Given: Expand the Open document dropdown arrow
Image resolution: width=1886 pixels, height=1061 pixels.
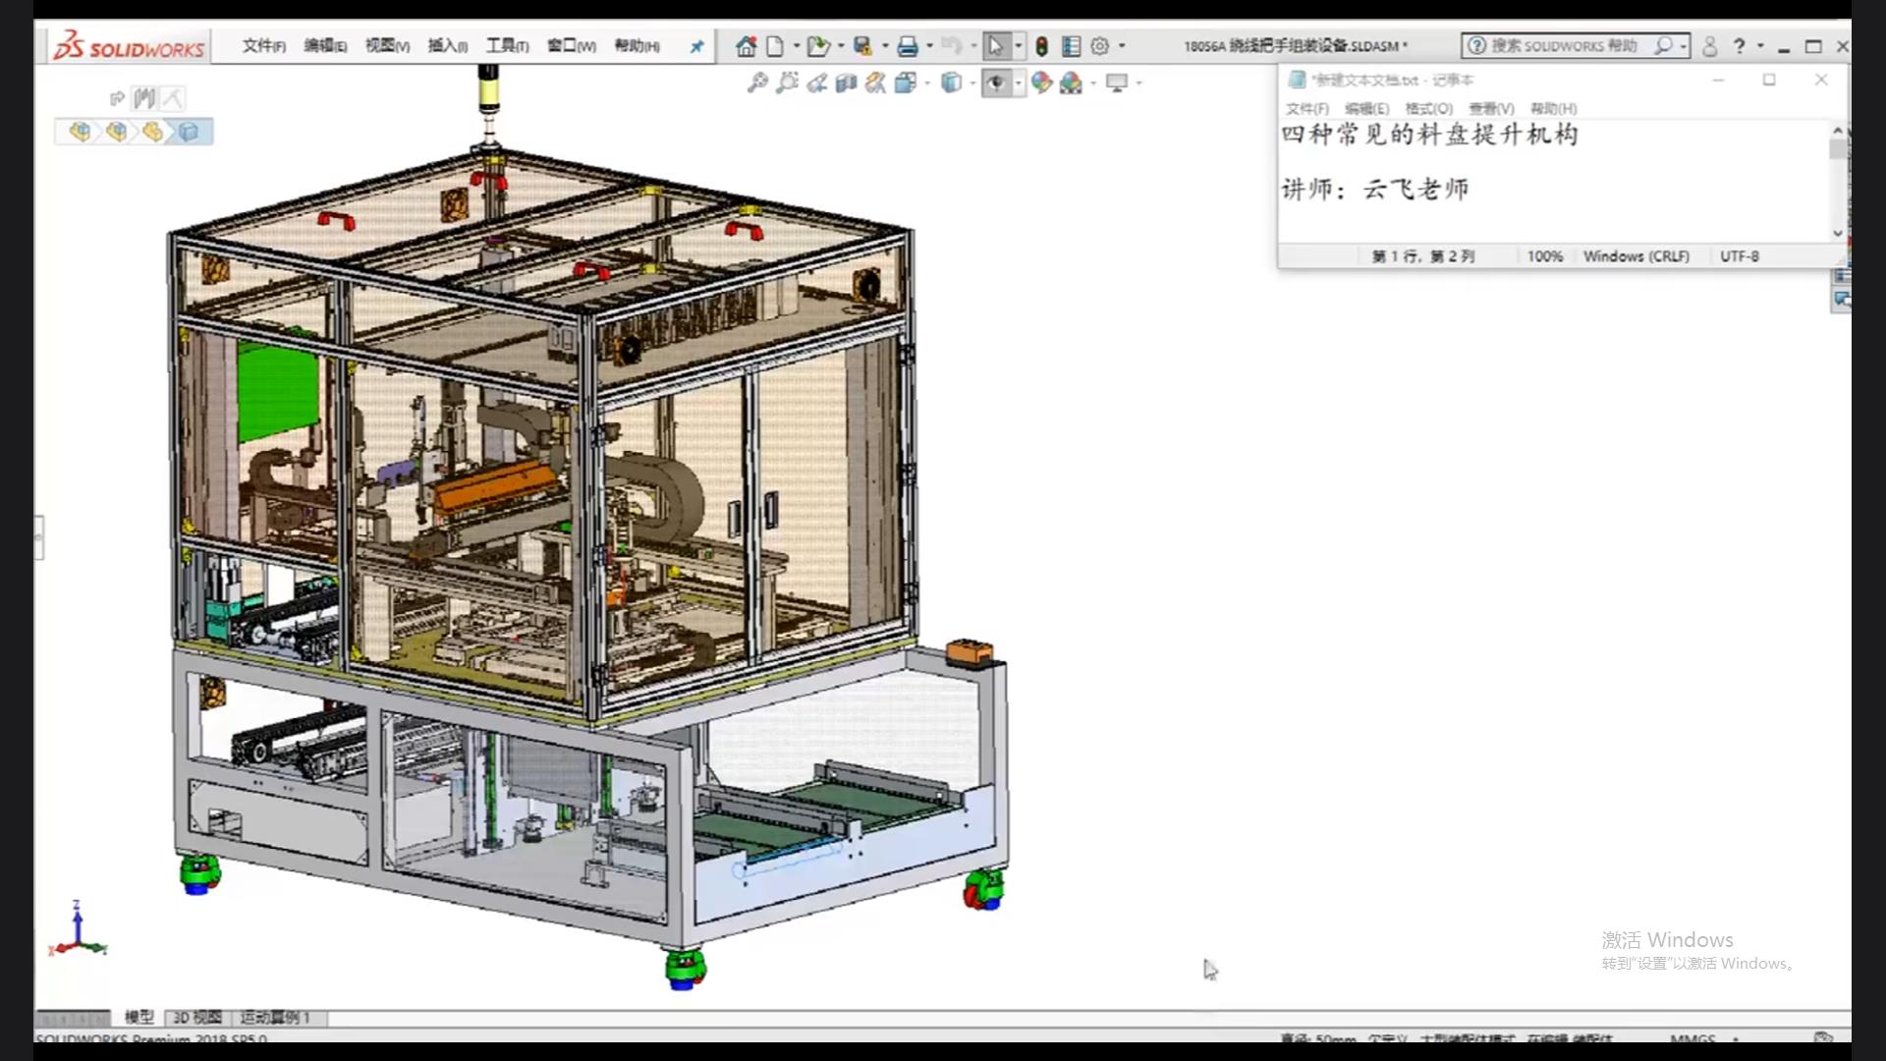Looking at the screenshot, I should coord(841,46).
